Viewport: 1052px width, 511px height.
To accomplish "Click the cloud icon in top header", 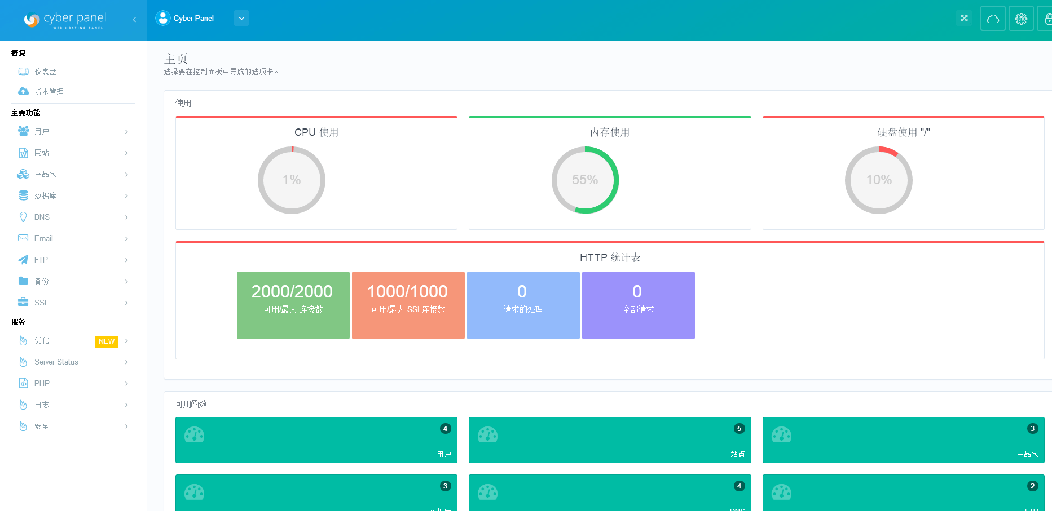I will (x=993, y=19).
